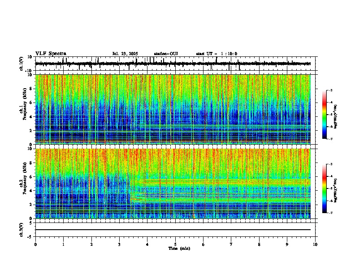
Task: Click the "ch.3(V)" axis label
Action: point(22,230)
